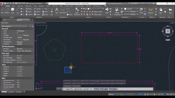This screenshot has height=98, width=175.
Task: Toggle ortho mode in status bar
Action: pyautogui.click(x=123, y=94)
